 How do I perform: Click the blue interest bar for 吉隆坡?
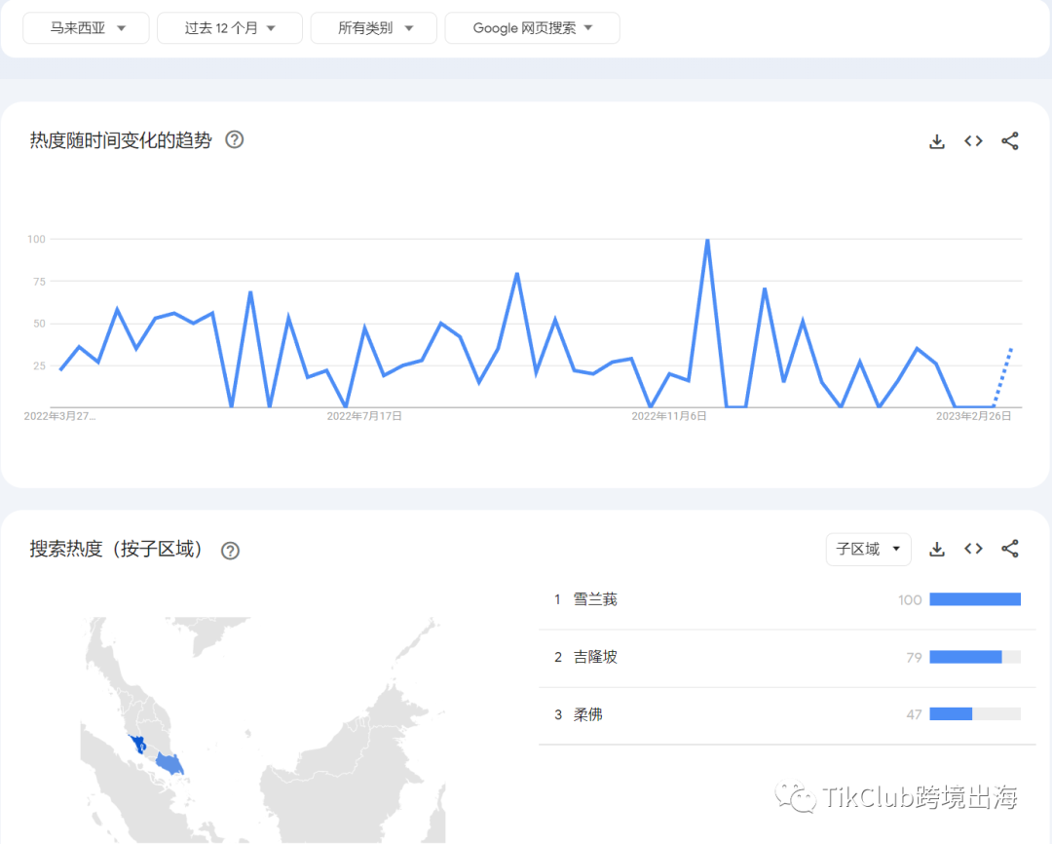click(965, 658)
